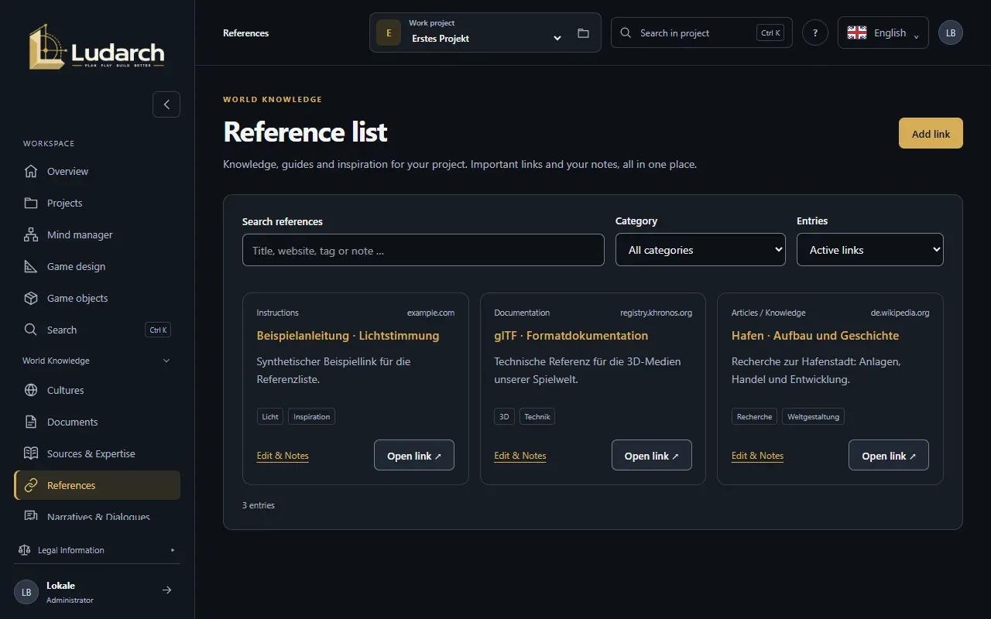The image size is (991, 619).
Task: Open the All categories dropdown
Action: [x=701, y=250]
